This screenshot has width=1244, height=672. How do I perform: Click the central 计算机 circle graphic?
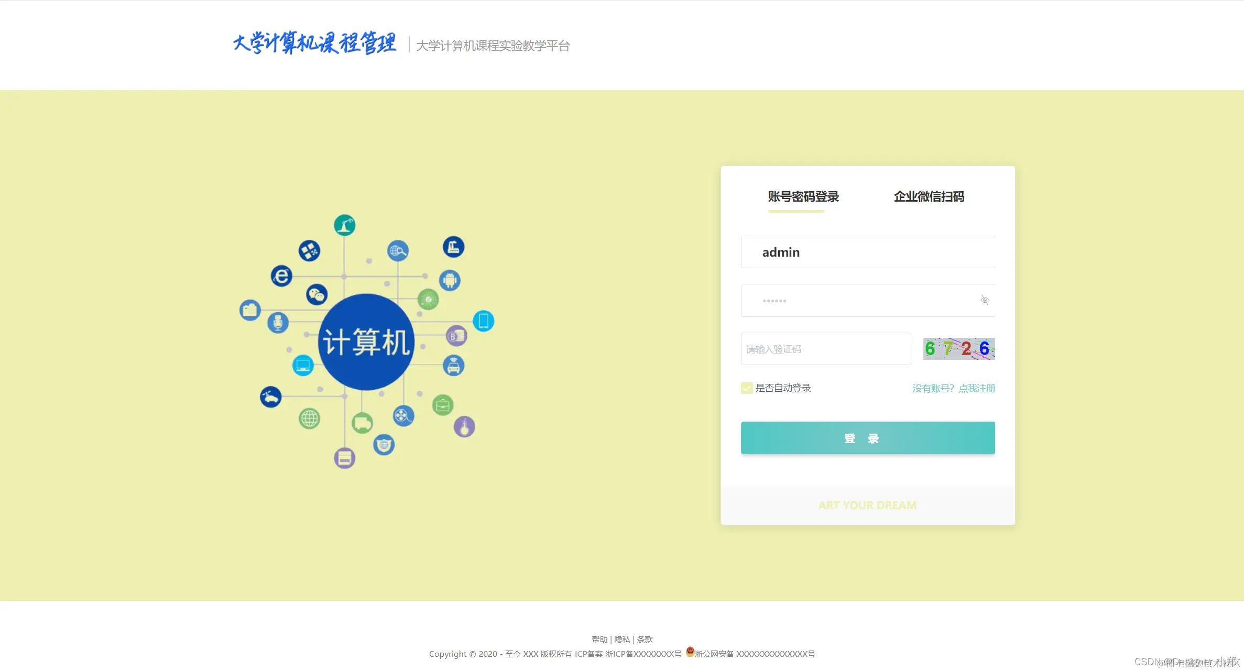(366, 340)
